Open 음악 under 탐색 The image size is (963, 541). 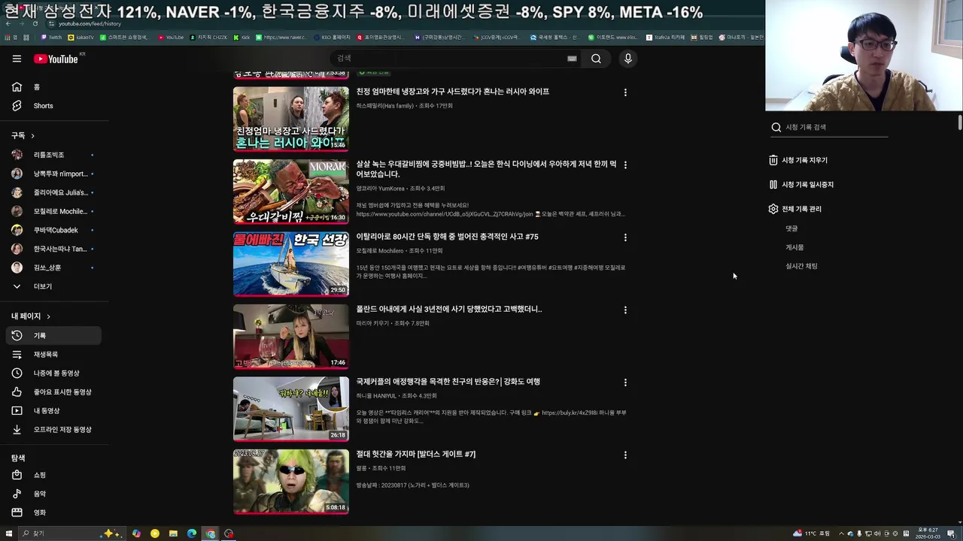pos(53,494)
